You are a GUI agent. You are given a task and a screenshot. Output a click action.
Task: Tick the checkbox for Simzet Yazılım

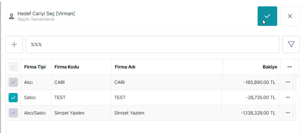(13, 113)
